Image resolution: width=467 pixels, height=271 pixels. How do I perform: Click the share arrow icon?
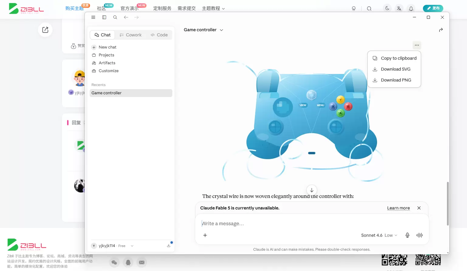pos(441,30)
